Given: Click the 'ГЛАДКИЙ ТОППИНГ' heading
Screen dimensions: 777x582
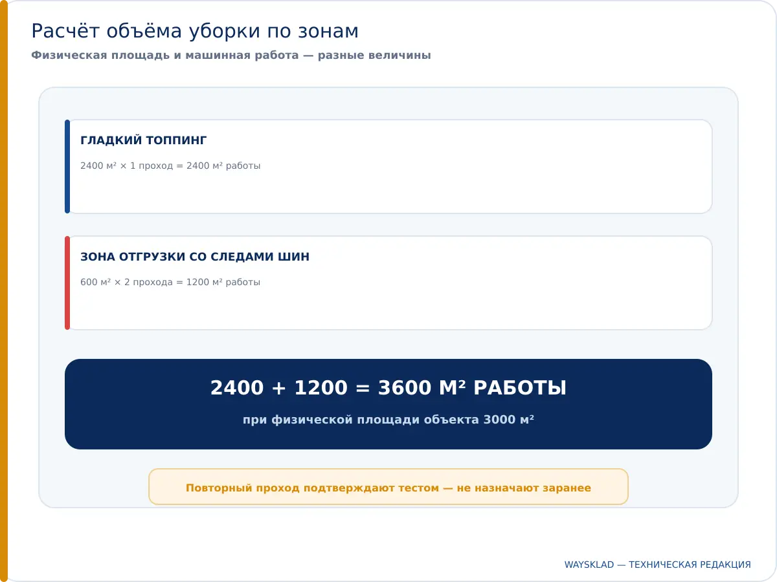Looking at the screenshot, I should point(144,140).
